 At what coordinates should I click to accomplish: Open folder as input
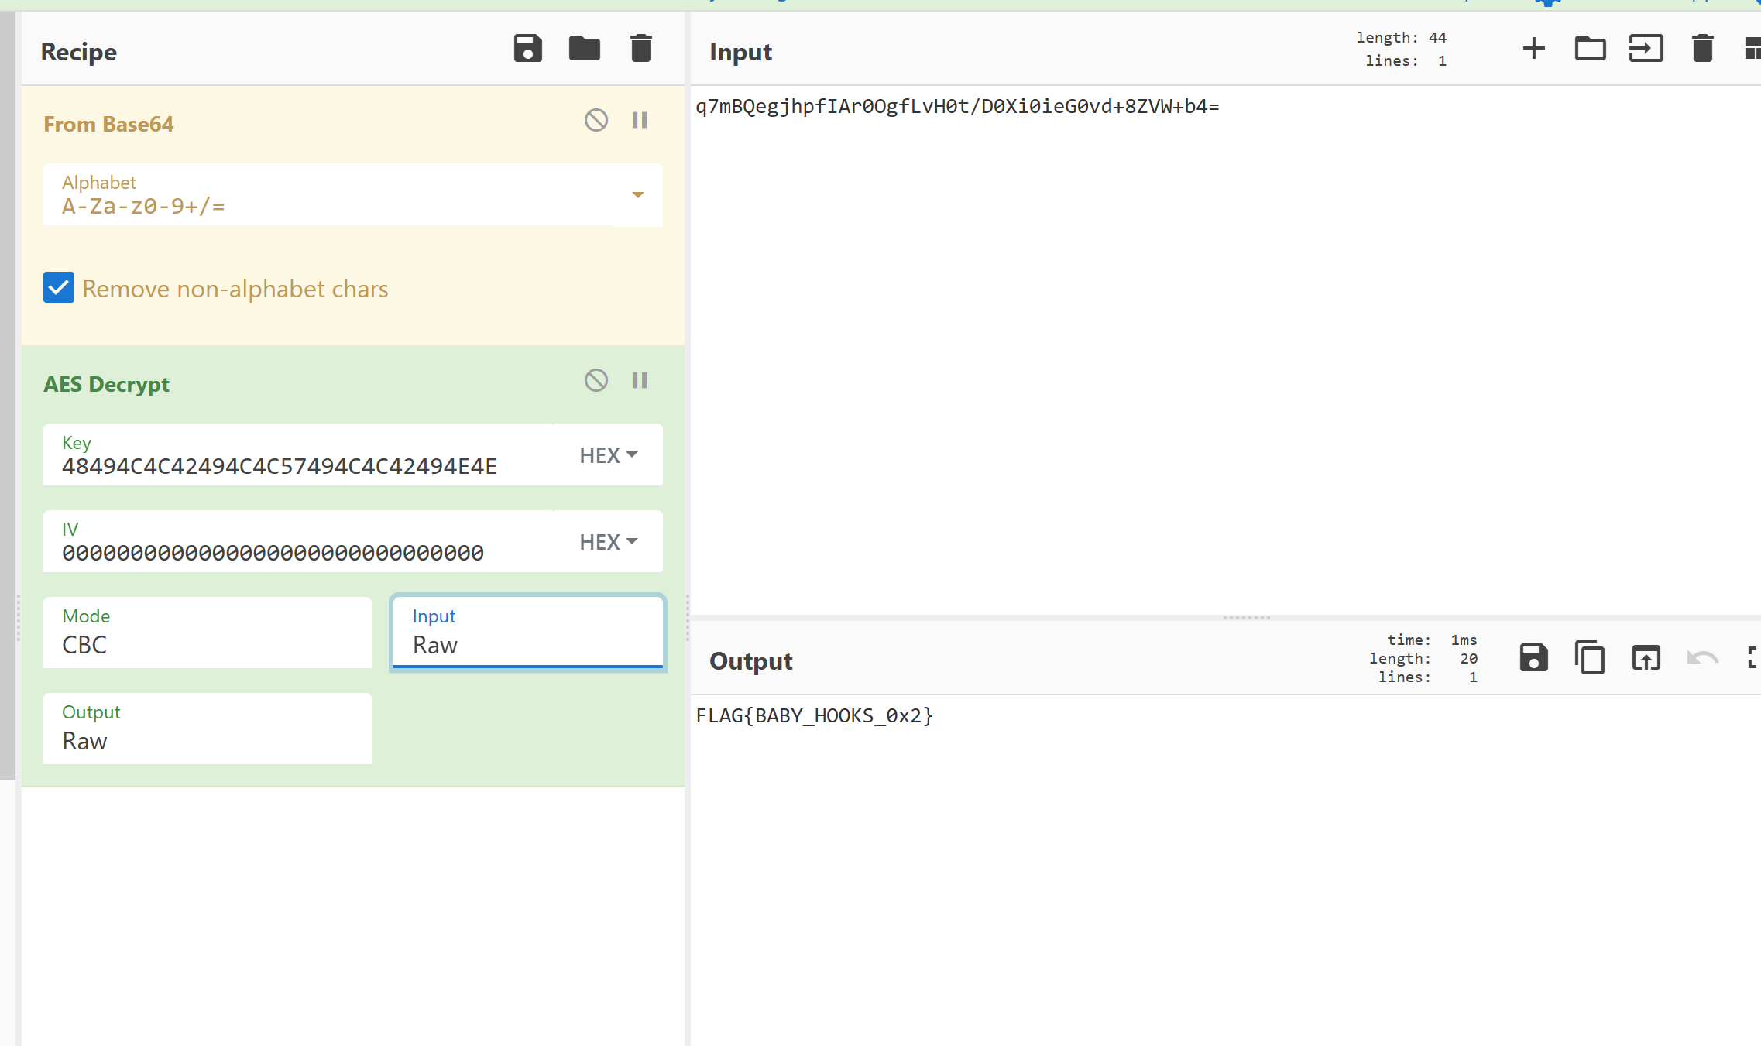click(1590, 49)
